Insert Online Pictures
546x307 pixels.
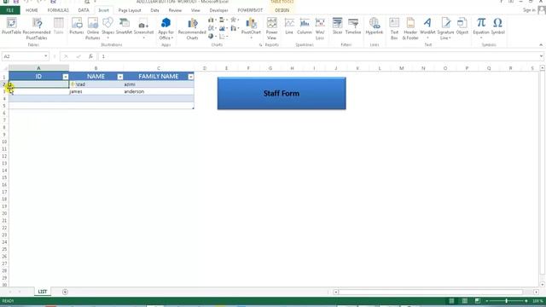[x=93, y=28]
